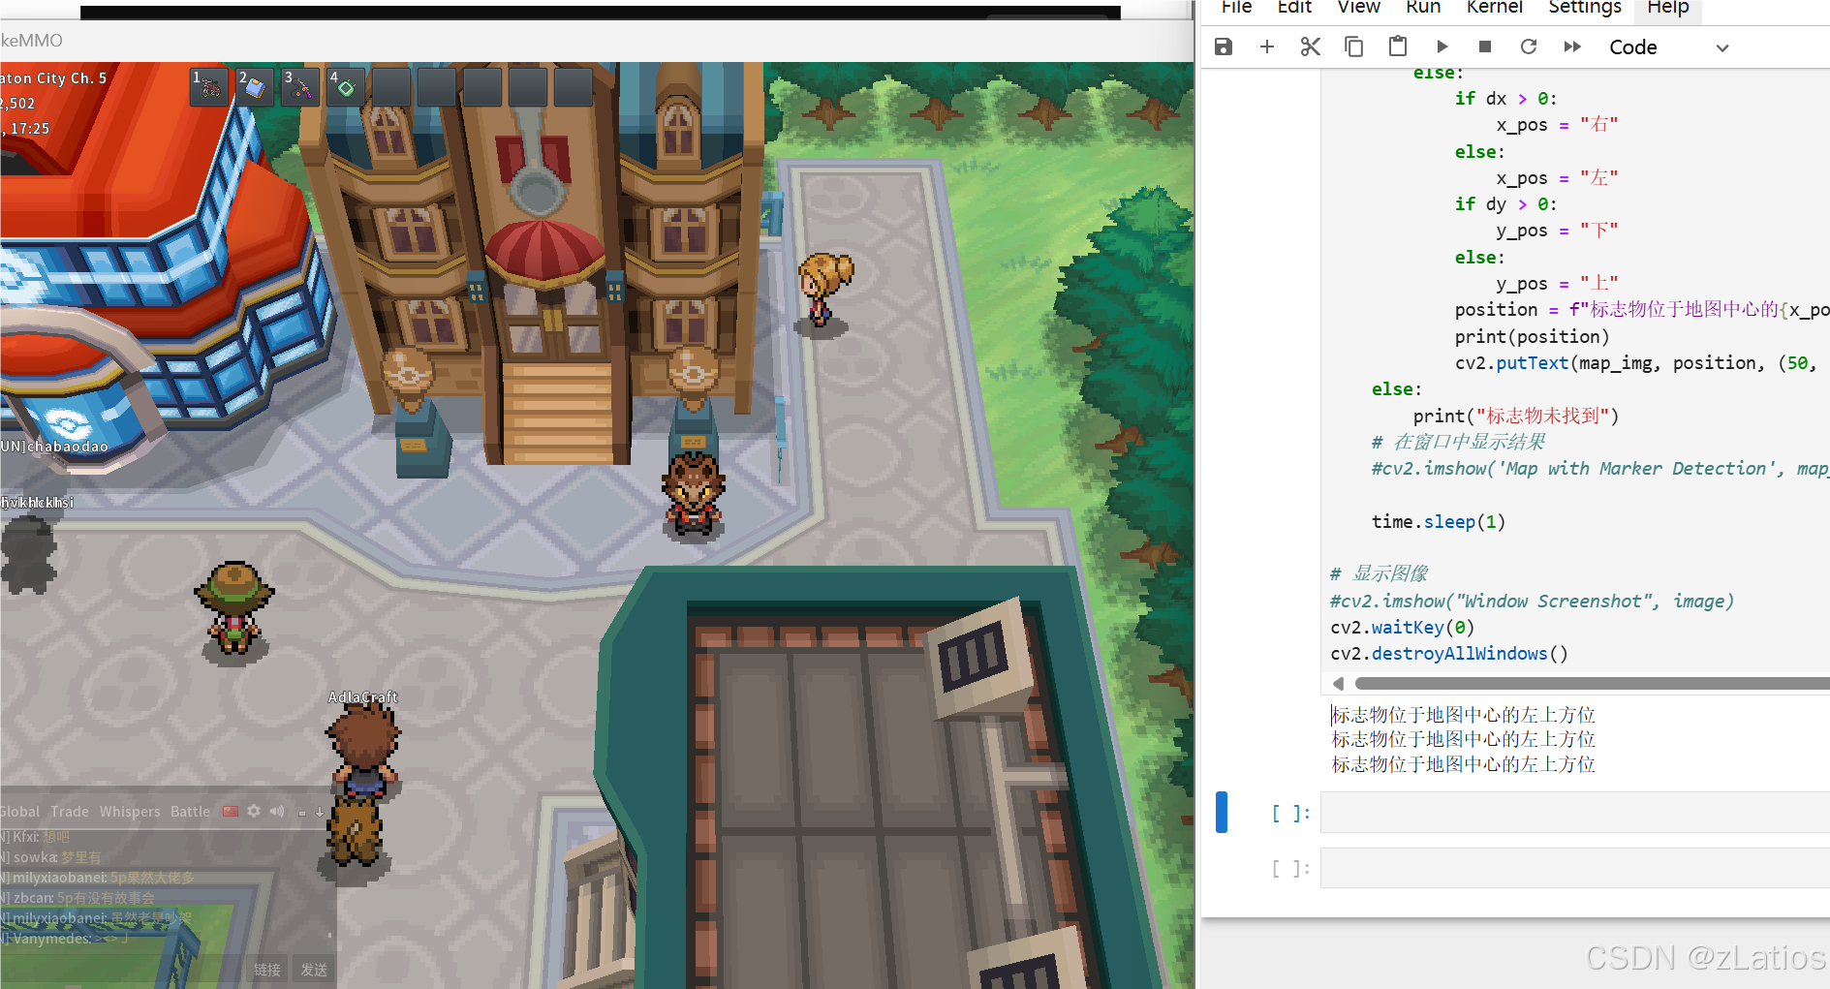Image resolution: width=1830 pixels, height=989 pixels.
Task: Click the first output line 标志物位于地图中心的左上方位
Action: pos(1463,715)
